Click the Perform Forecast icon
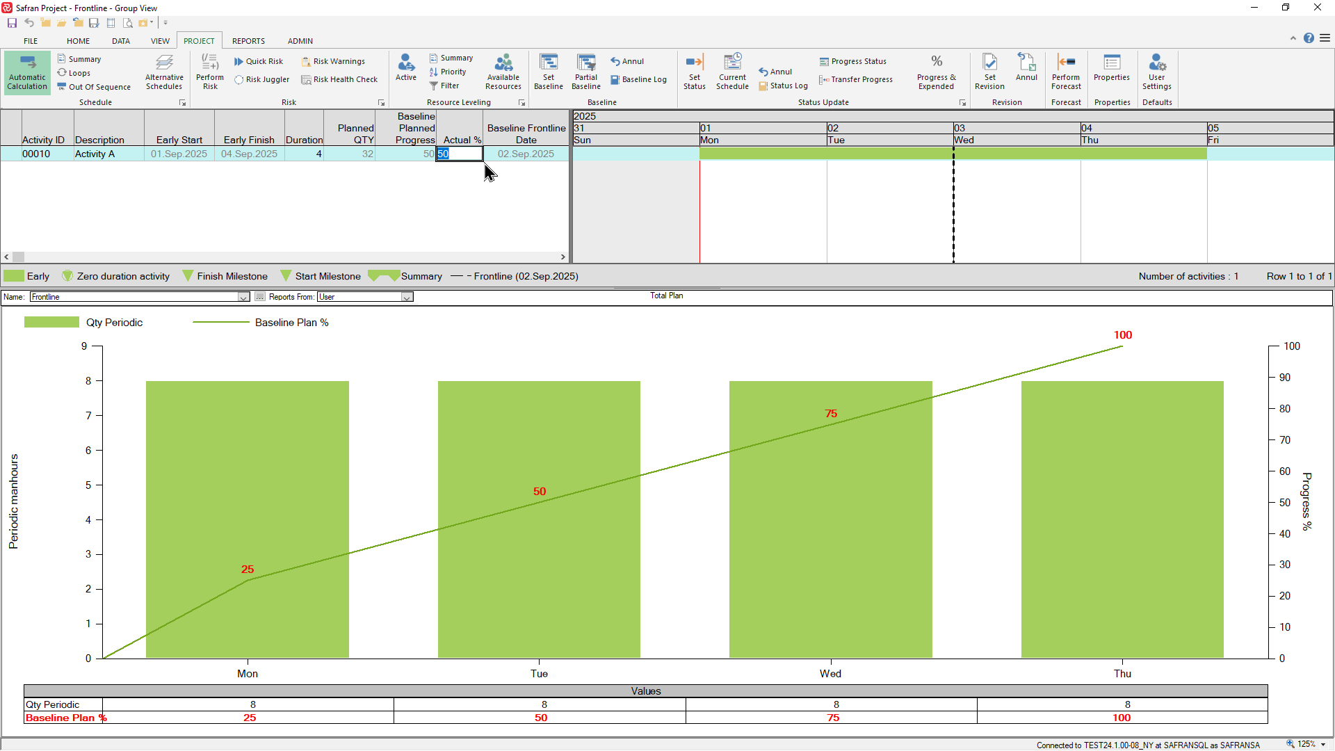This screenshot has width=1335, height=751. [1066, 72]
